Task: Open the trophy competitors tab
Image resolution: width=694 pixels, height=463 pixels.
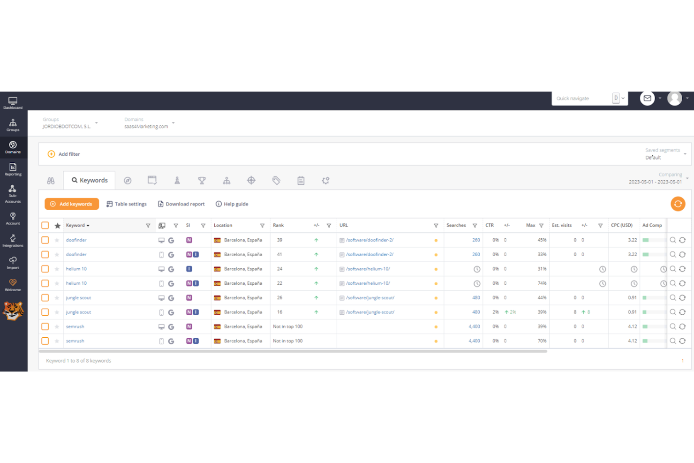Action: [x=202, y=181]
